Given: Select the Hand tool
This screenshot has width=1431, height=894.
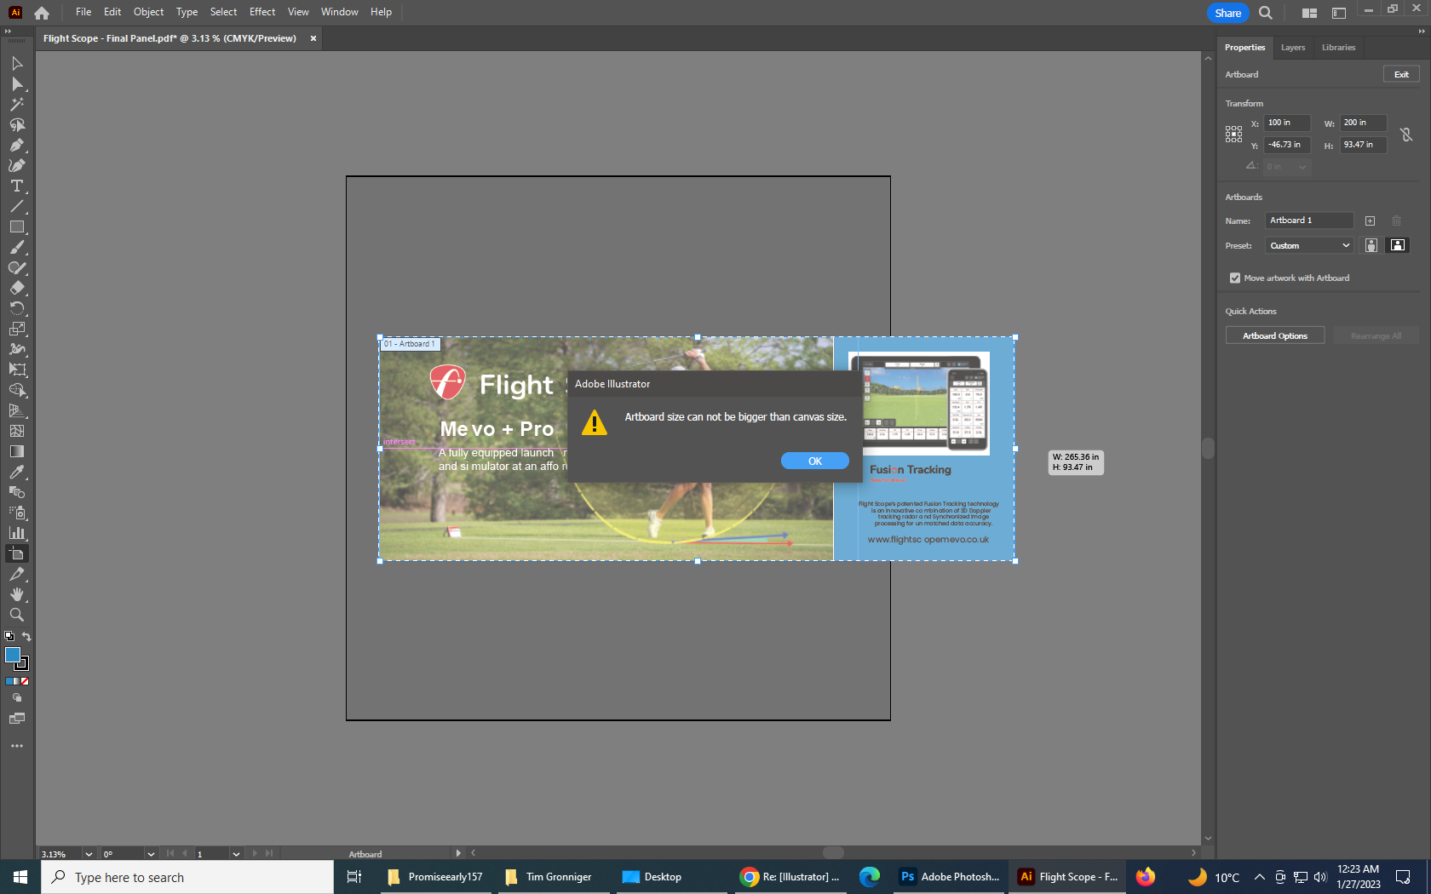Looking at the screenshot, I should [x=17, y=594].
